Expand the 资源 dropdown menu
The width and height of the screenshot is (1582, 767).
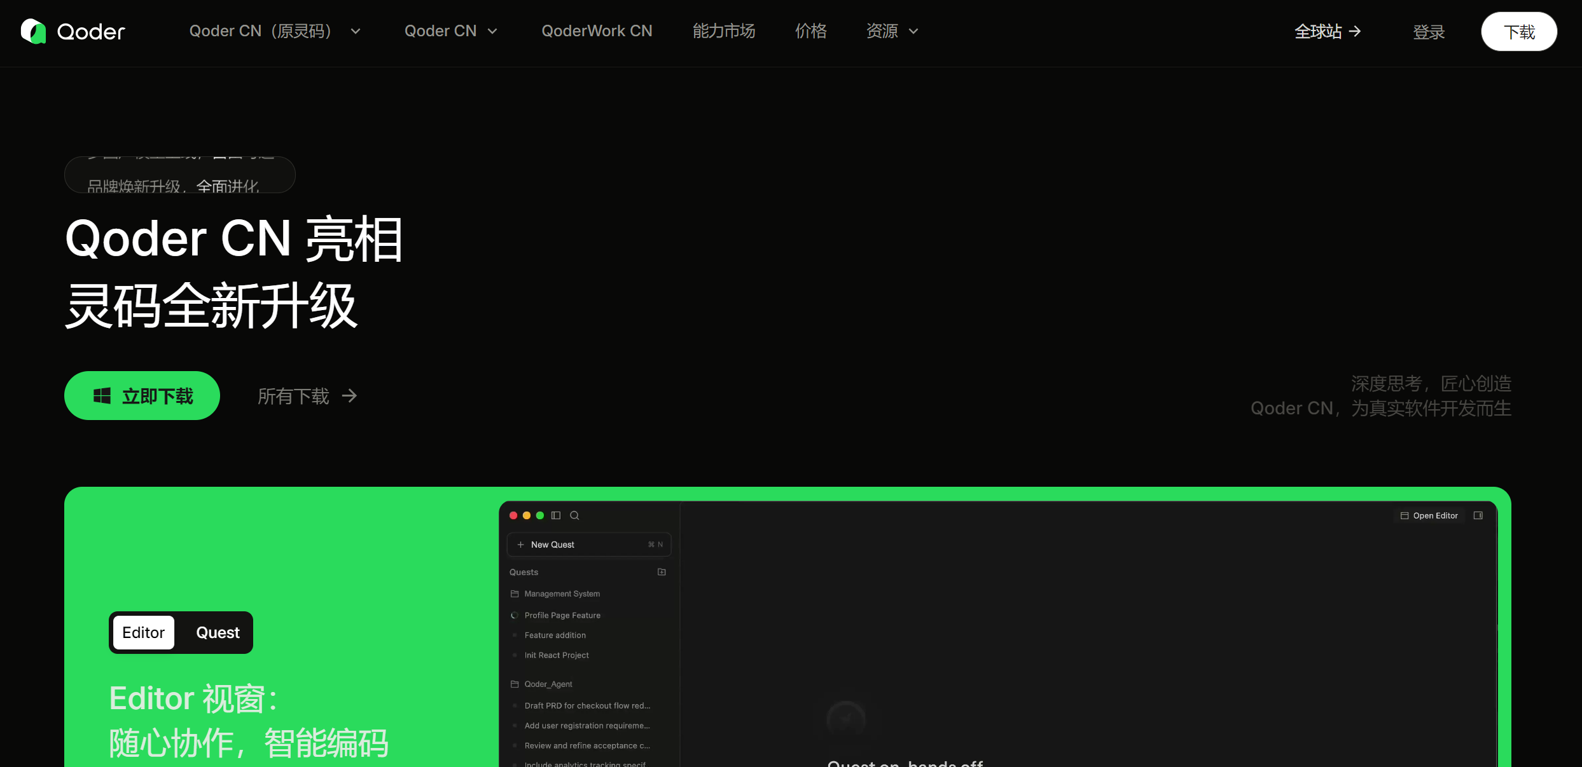pyautogui.click(x=892, y=31)
